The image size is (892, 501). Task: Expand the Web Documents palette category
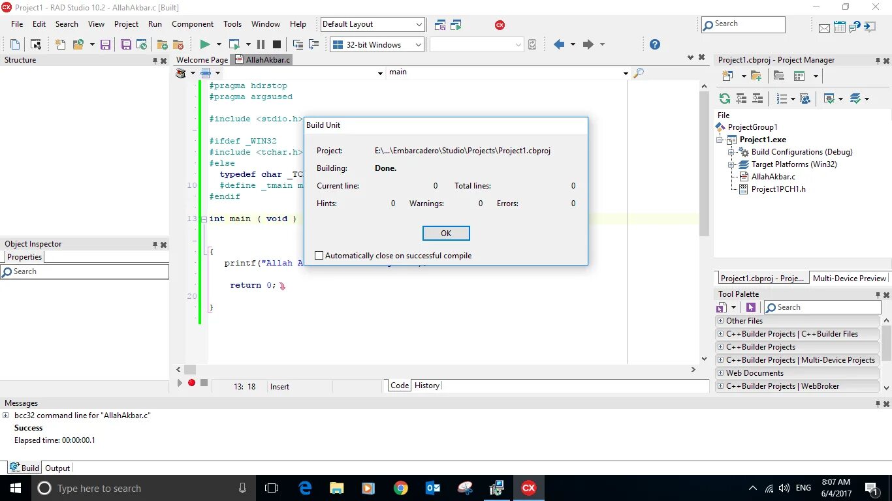pos(721,373)
